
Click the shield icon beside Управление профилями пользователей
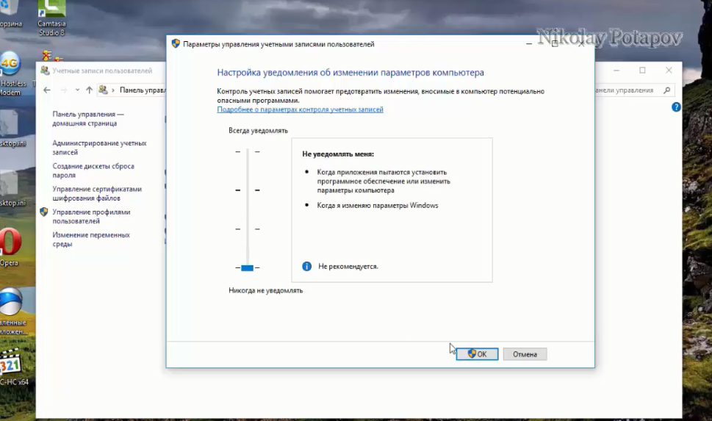[x=44, y=212]
